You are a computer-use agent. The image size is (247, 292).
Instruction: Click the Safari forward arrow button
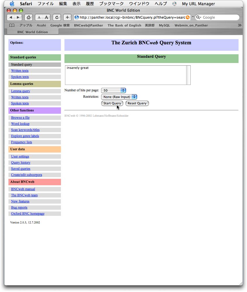pos(18,17)
